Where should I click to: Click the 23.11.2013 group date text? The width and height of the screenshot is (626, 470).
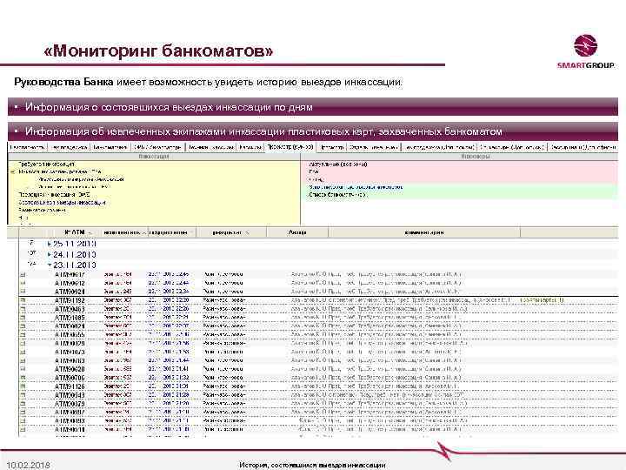(x=75, y=265)
